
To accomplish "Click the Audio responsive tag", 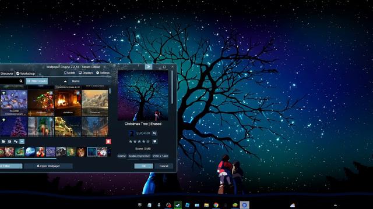I will (x=139, y=156).
